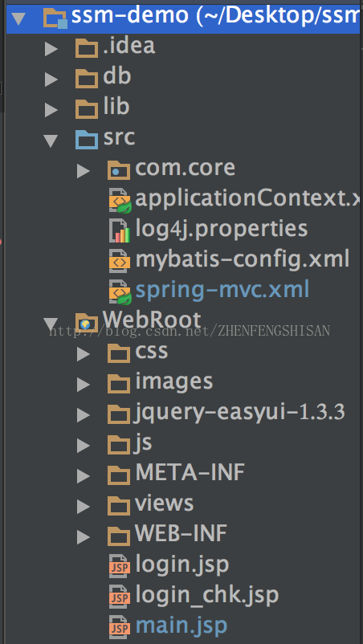Viewport: 363px width, 644px height.
Task: Select the WebRoot folder name
Action: point(152,320)
